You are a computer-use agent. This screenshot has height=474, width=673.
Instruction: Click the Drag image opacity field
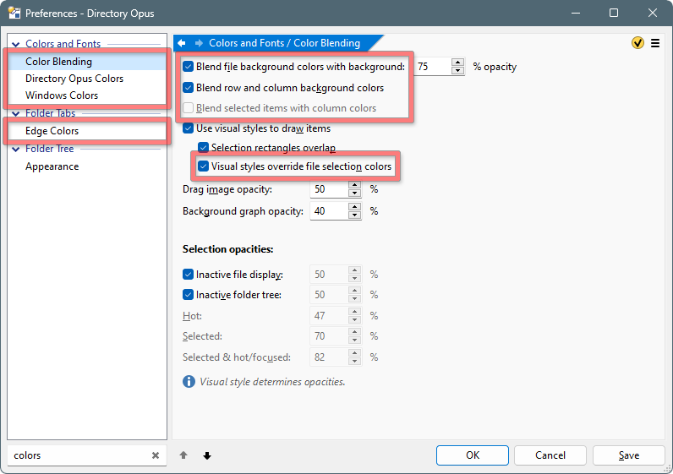pos(329,189)
